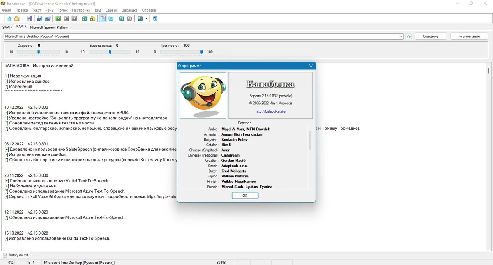Click the open folder toolbar icon

point(17,18)
